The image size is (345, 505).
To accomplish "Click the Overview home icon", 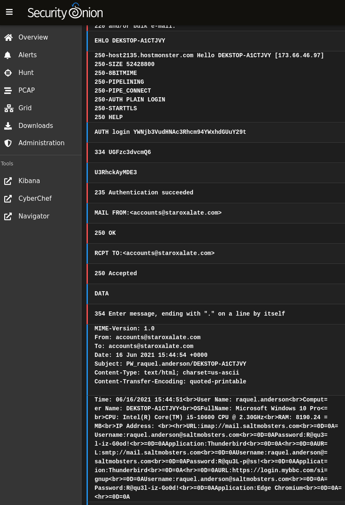I will point(8,37).
